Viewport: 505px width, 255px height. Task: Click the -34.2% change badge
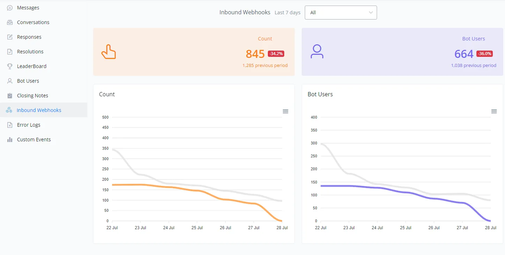click(276, 54)
